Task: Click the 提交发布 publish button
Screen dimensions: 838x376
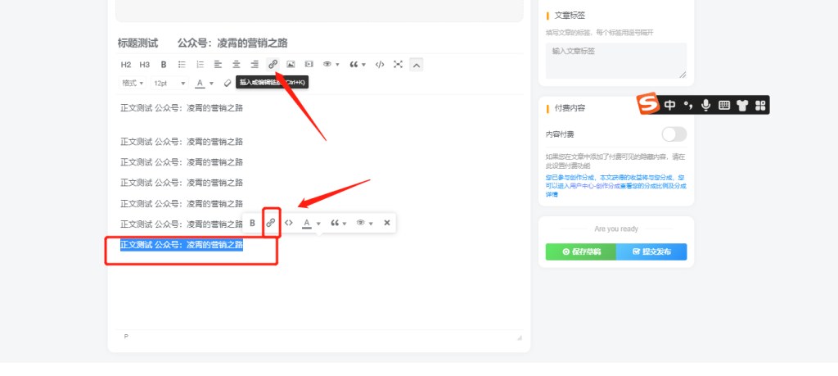Action: [x=651, y=251]
